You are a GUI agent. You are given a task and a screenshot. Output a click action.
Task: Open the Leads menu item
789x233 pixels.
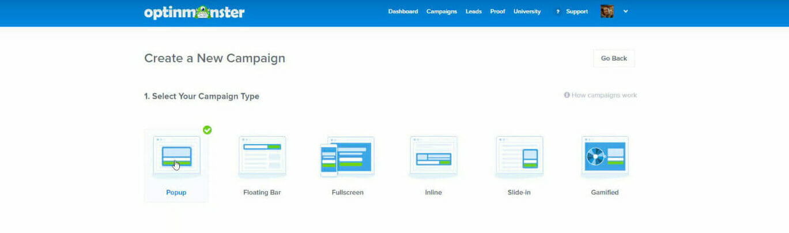click(x=474, y=12)
